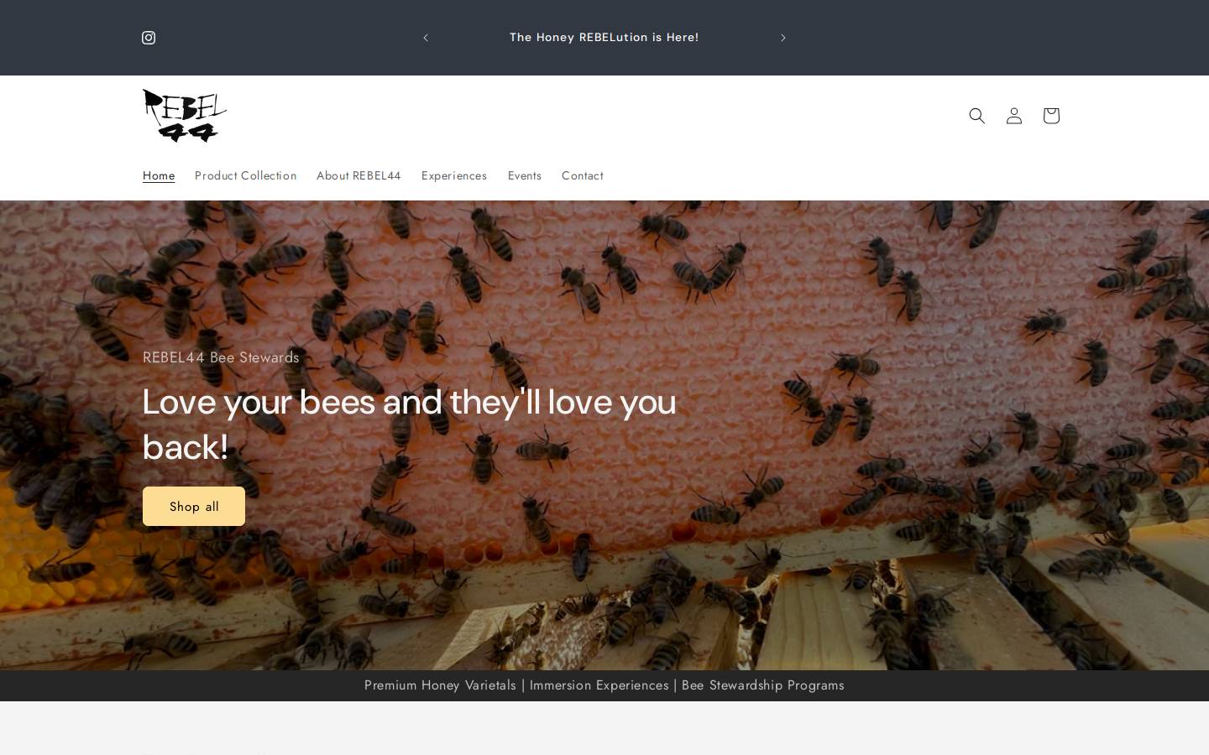Open the Instagram link icon
The height and width of the screenshot is (755, 1209).
(149, 38)
